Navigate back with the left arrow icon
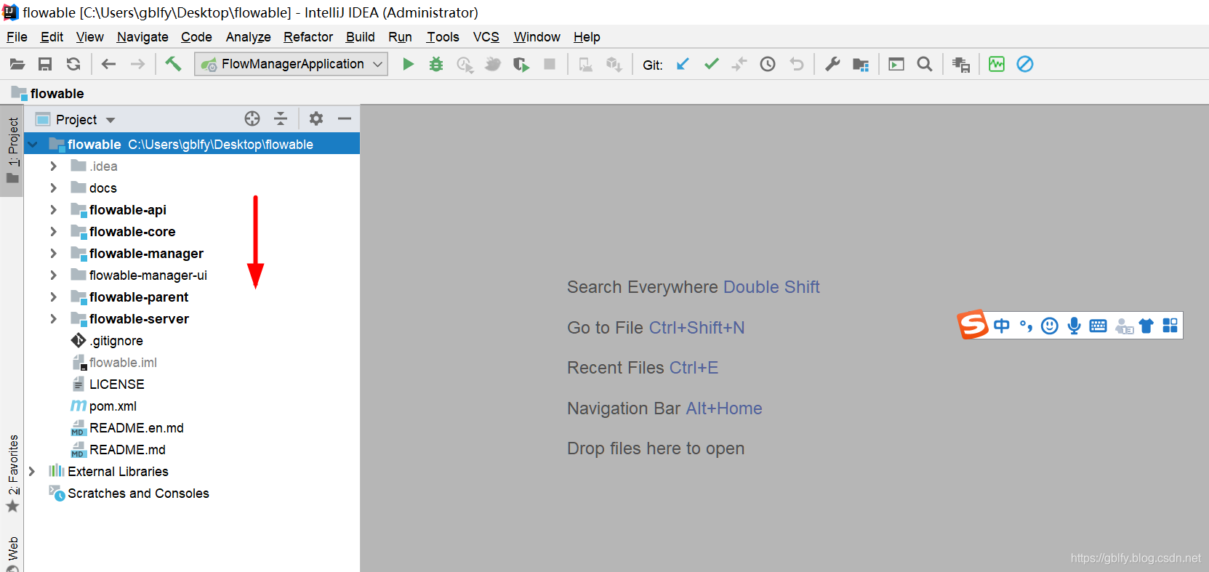1209x572 pixels. pyautogui.click(x=109, y=65)
